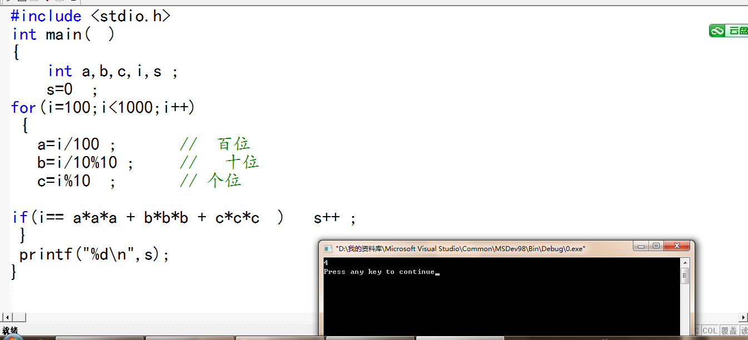The width and height of the screenshot is (748, 340).
Task: Click the '就绪' status bar text
Action: click(x=10, y=331)
